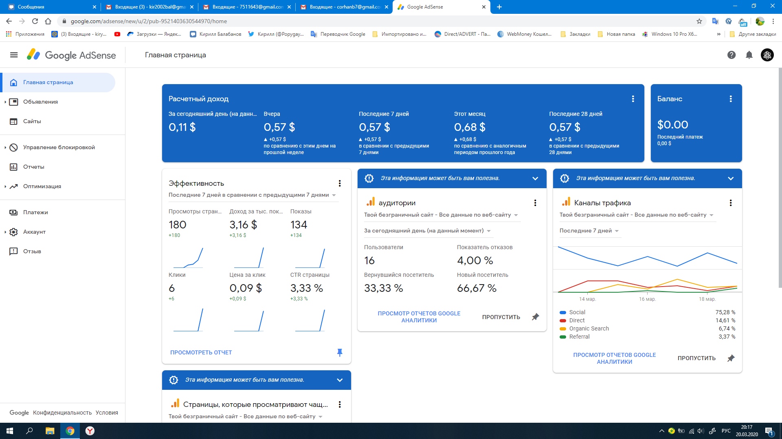Click ПРОСМОТР ОТЧЕТОВ GOOGLE АНАЛИТИКИ in аудитории
This screenshot has height=439, width=782.
click(x=419, y=317)
